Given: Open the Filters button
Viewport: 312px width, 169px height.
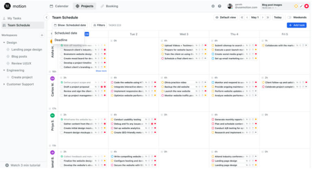Looking at the screenshot, I should click(99, 25).
